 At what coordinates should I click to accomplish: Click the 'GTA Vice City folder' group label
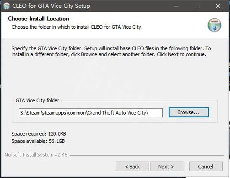click(x=37, y=100)
